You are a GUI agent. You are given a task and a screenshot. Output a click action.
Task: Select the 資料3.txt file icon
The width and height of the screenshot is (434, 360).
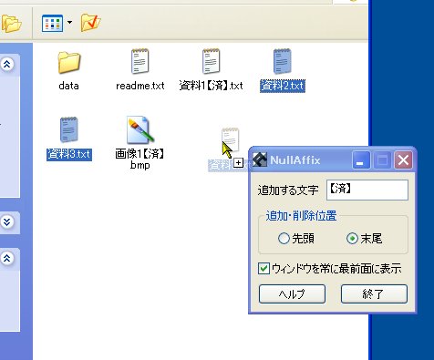coord(69,129)
